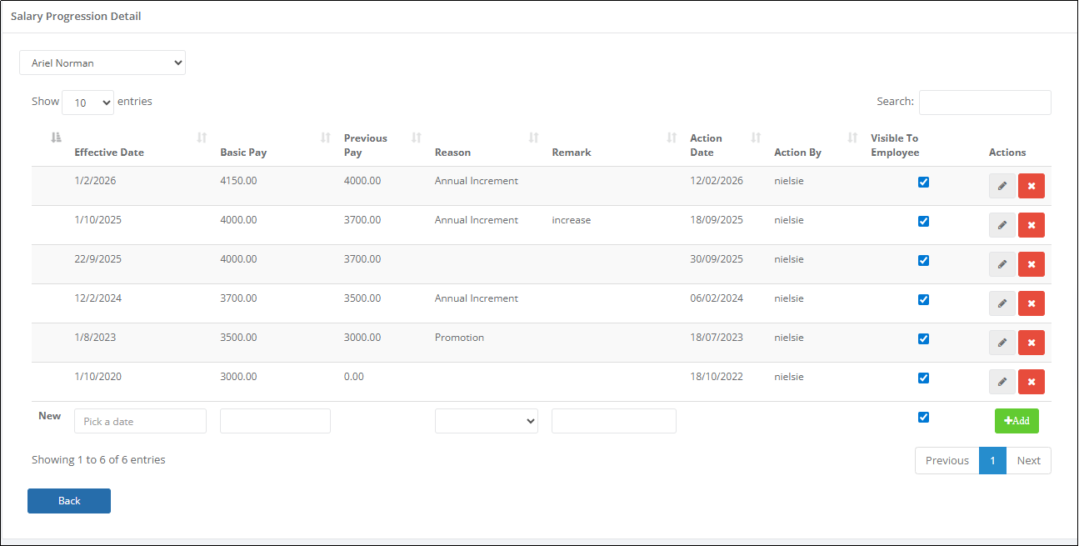Click the 0.00 previous pay value
This screenshot has width=1079, height=546.
pyautogui.click(x=354, y=377)
